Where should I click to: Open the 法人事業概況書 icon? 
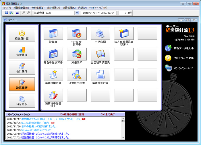124,34
